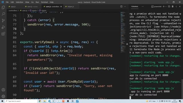Close the terminal panel
Viewport: 183px width, 103px height.
(x=180, y=7)
